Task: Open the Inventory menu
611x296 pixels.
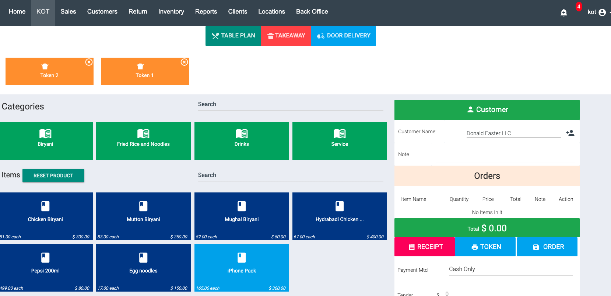Action: click(171, 12)
